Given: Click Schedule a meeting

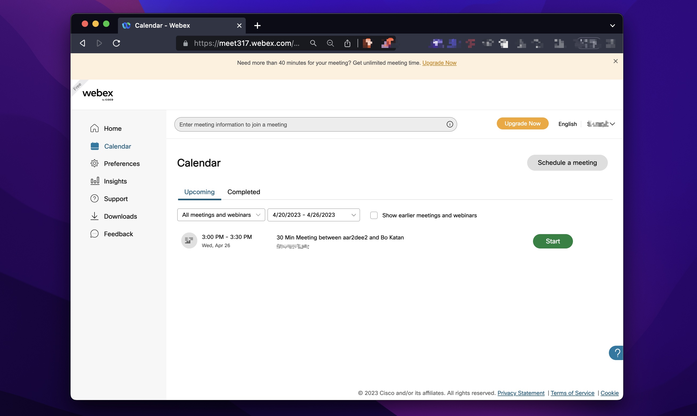Looking at the screenshot, I should pos(567,162).
